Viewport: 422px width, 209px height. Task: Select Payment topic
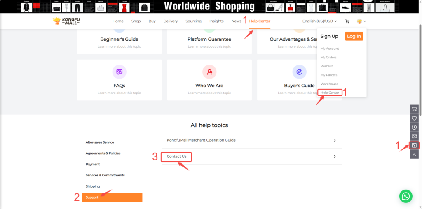tap(93, 164)
